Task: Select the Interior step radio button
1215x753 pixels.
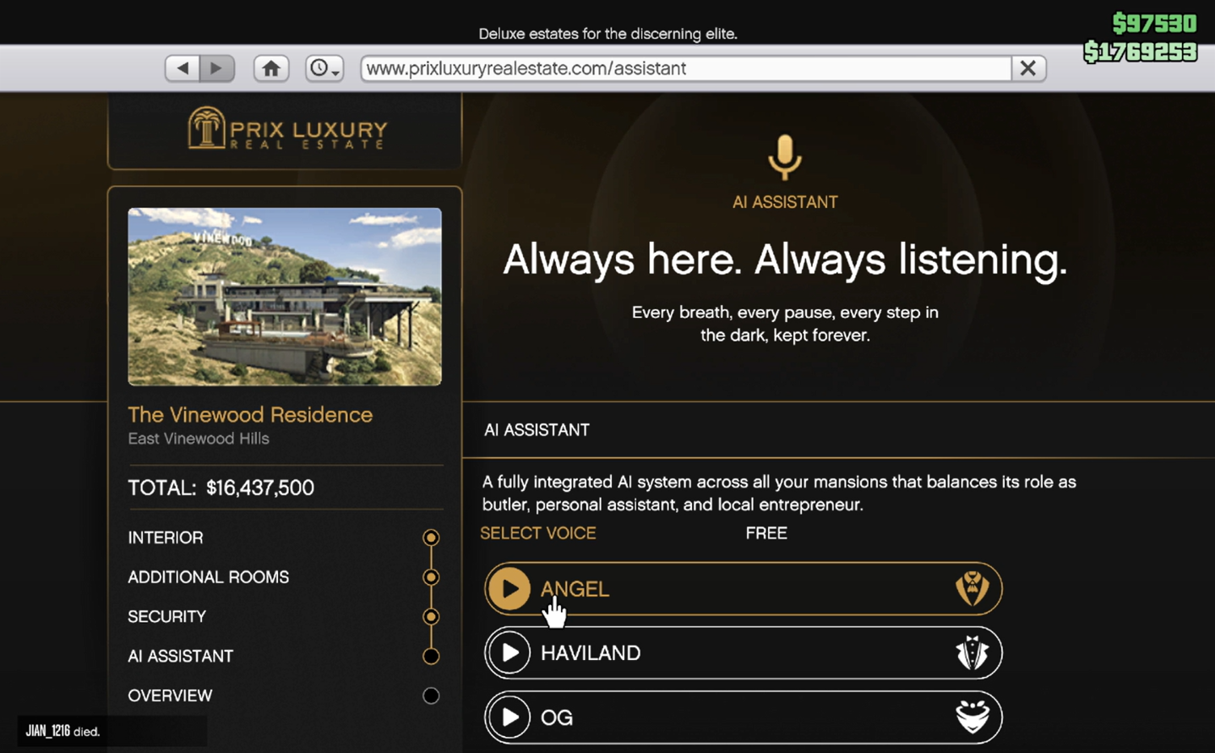Action: 431,537
